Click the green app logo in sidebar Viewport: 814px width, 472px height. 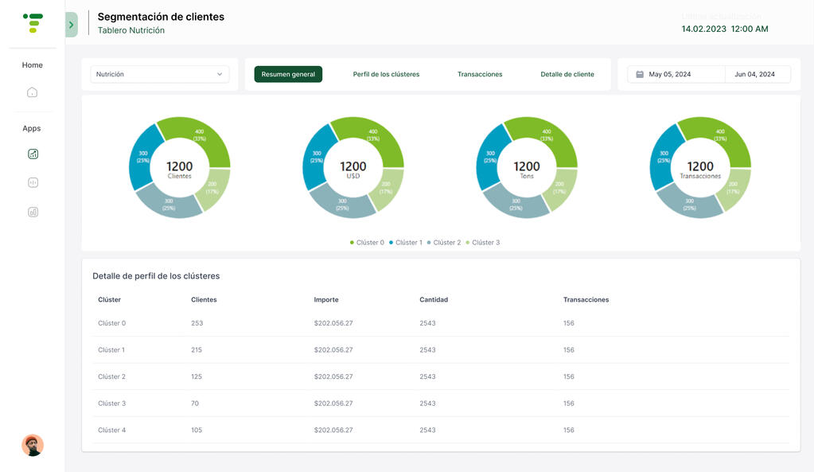(33, 22)
